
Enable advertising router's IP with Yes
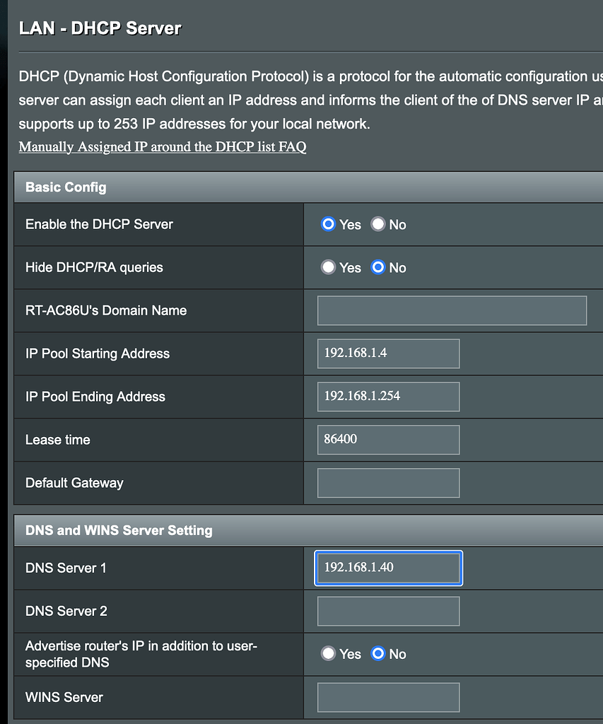[x=328, y=654]
